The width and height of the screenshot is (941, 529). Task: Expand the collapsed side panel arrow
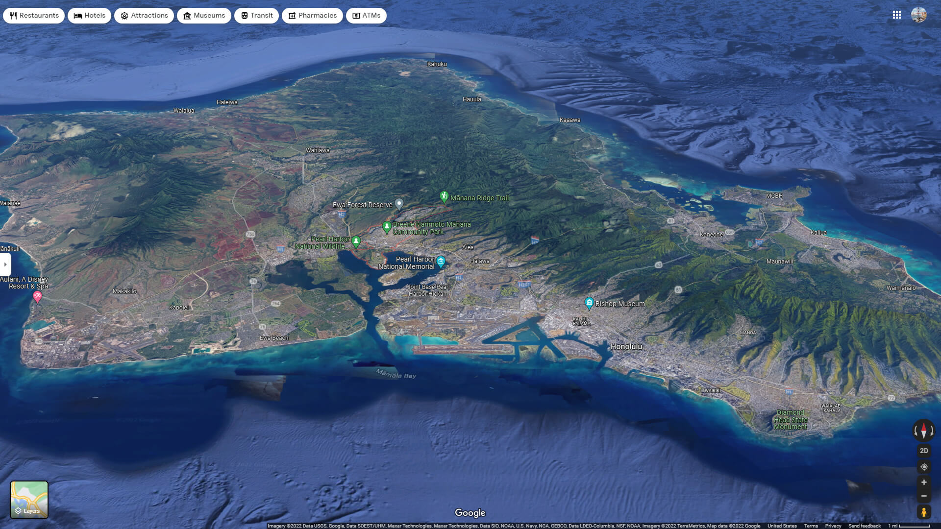point(5,264)
